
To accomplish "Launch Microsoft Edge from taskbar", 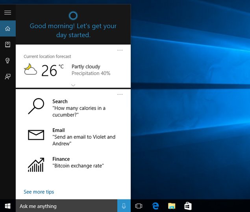I will [x=155, y=206].
